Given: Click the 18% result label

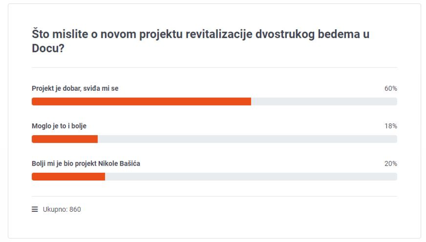Looking at the screenshot, I should click(390, 126).
